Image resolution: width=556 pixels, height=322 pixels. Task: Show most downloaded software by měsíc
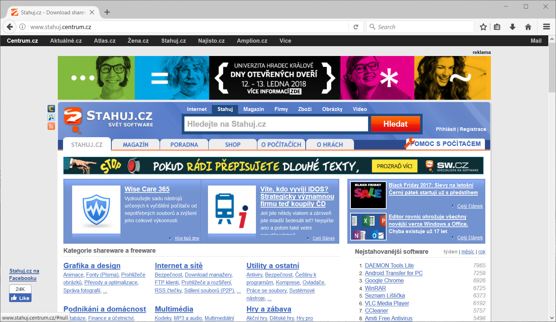coord(468,252)
